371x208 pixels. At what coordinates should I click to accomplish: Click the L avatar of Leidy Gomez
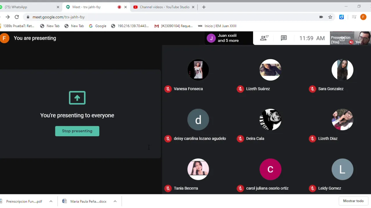click(342, 169)
